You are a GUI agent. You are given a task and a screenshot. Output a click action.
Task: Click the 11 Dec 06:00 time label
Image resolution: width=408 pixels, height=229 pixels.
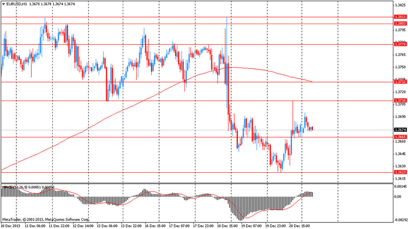(x=35, y=226)
